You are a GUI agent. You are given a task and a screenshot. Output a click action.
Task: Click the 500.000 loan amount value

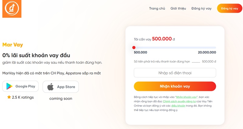tap(162, 39)
